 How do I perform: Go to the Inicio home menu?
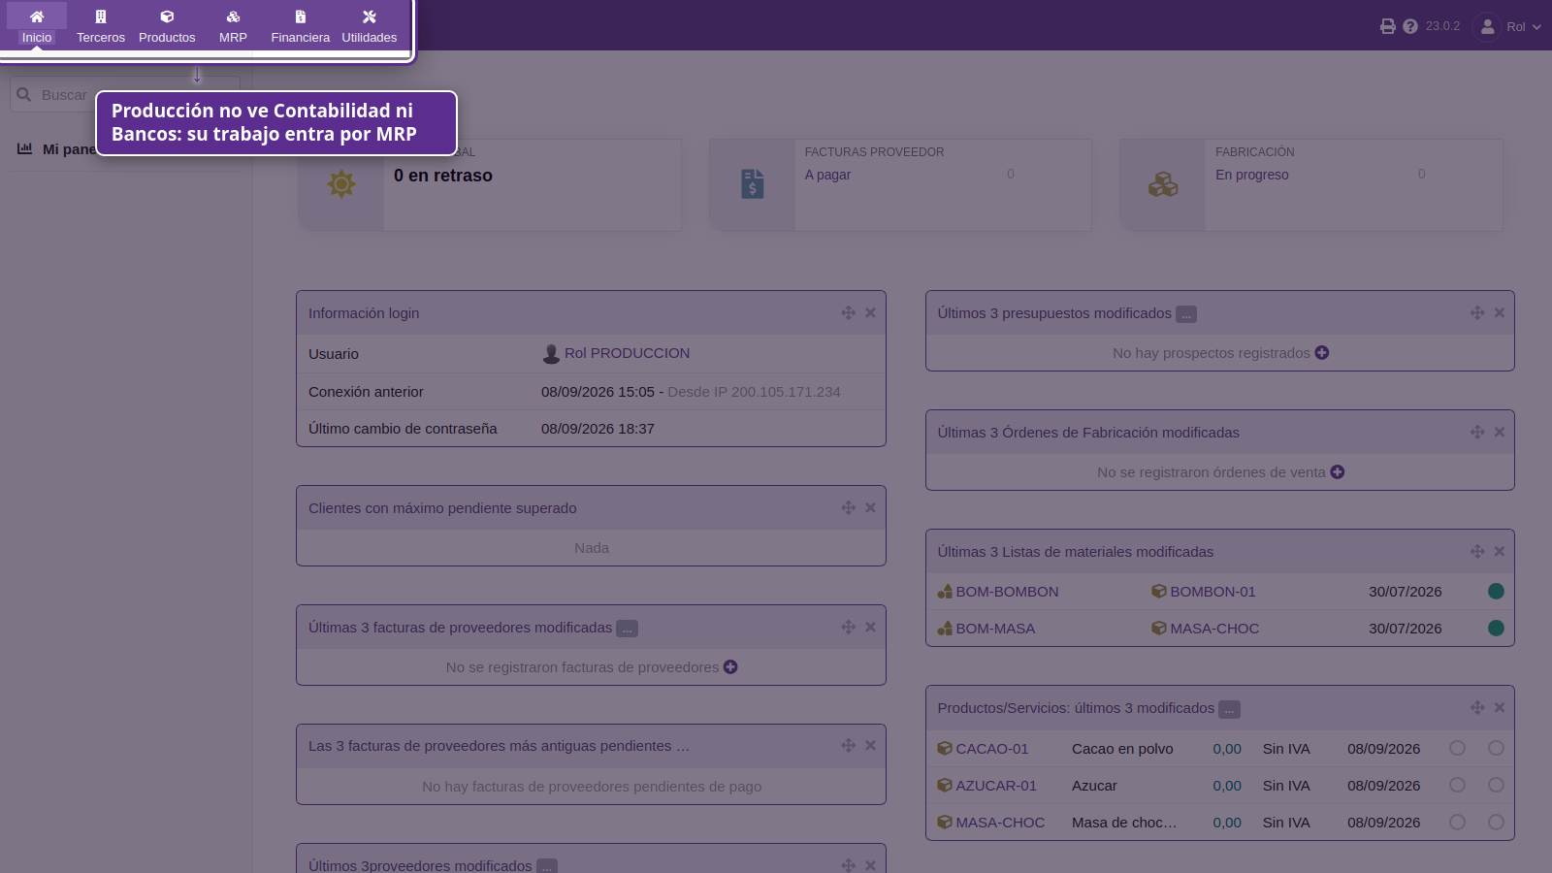[x=37, y=26]
